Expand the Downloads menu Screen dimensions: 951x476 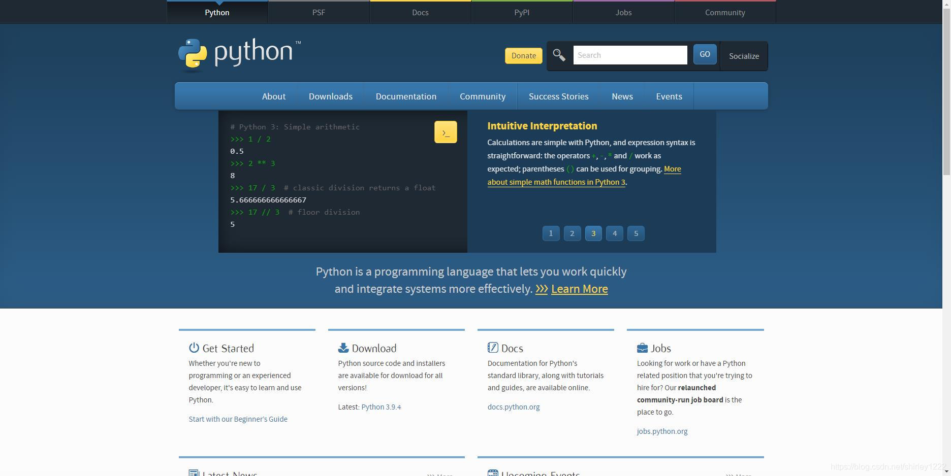330,96
